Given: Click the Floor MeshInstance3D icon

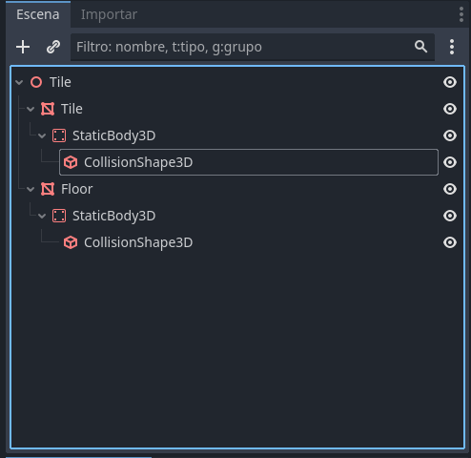Looking at the screenshot, I should coord(48,189).
